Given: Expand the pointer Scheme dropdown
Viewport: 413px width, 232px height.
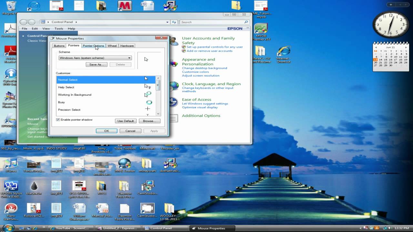Looking at the screenshot, I should (129, 58).
